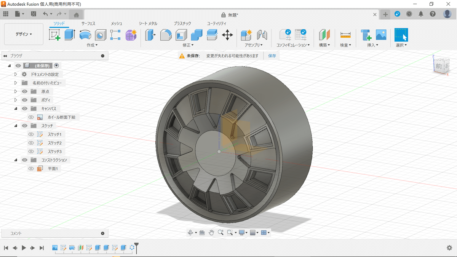This screenshot has width=457, height=257.
Task: Select the Revolve tool
Action: (x=85, y=35)
